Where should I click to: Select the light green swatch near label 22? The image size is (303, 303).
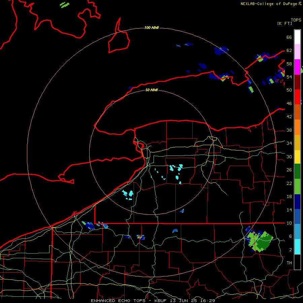tap(297, 187)
